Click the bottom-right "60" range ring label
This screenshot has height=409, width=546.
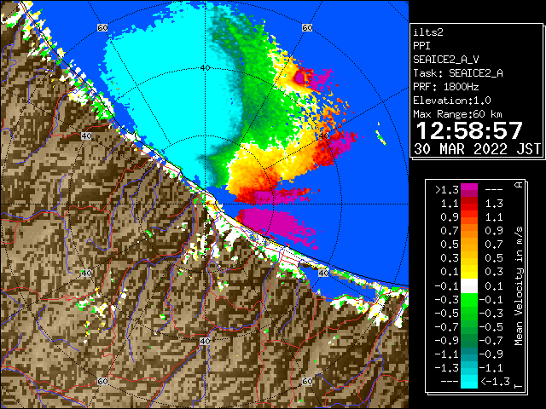(307, 381)
